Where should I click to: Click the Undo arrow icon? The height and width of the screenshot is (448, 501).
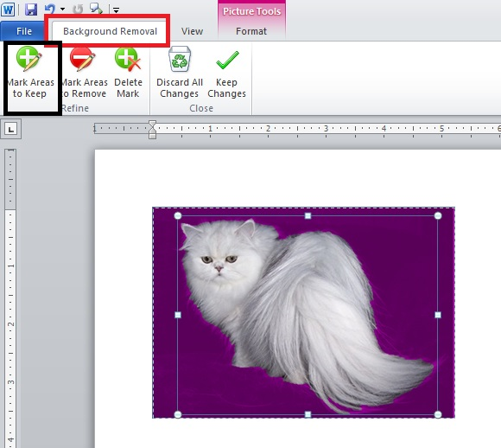(x=50, y=9)
